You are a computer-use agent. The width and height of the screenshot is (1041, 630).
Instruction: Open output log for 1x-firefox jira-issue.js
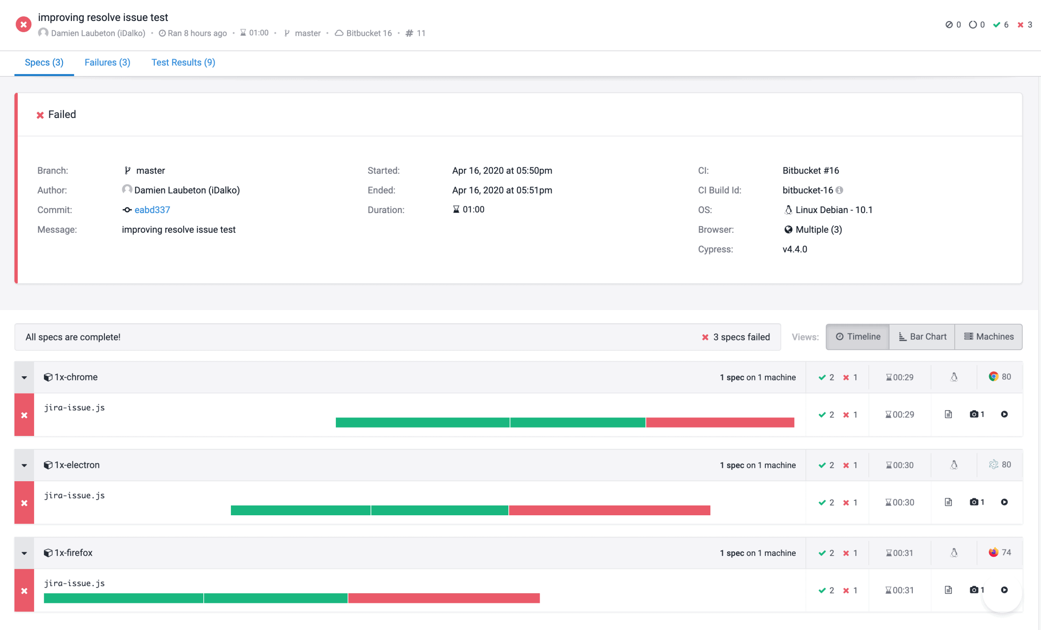pos(948,590)
